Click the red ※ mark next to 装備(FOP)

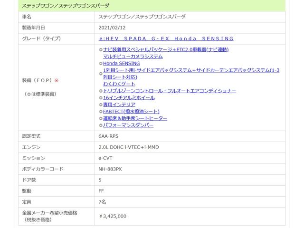point(56,81)
